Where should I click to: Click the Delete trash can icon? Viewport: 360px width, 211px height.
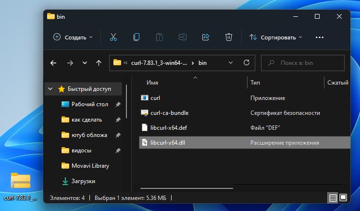pyautogui.click(x=229, y=37)
